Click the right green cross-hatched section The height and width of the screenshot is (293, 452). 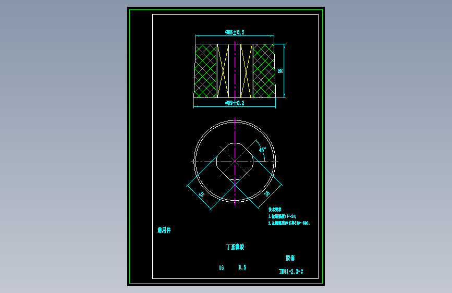coord(264,71)
